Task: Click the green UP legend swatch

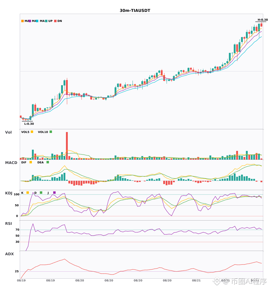Action: point(46,21)
